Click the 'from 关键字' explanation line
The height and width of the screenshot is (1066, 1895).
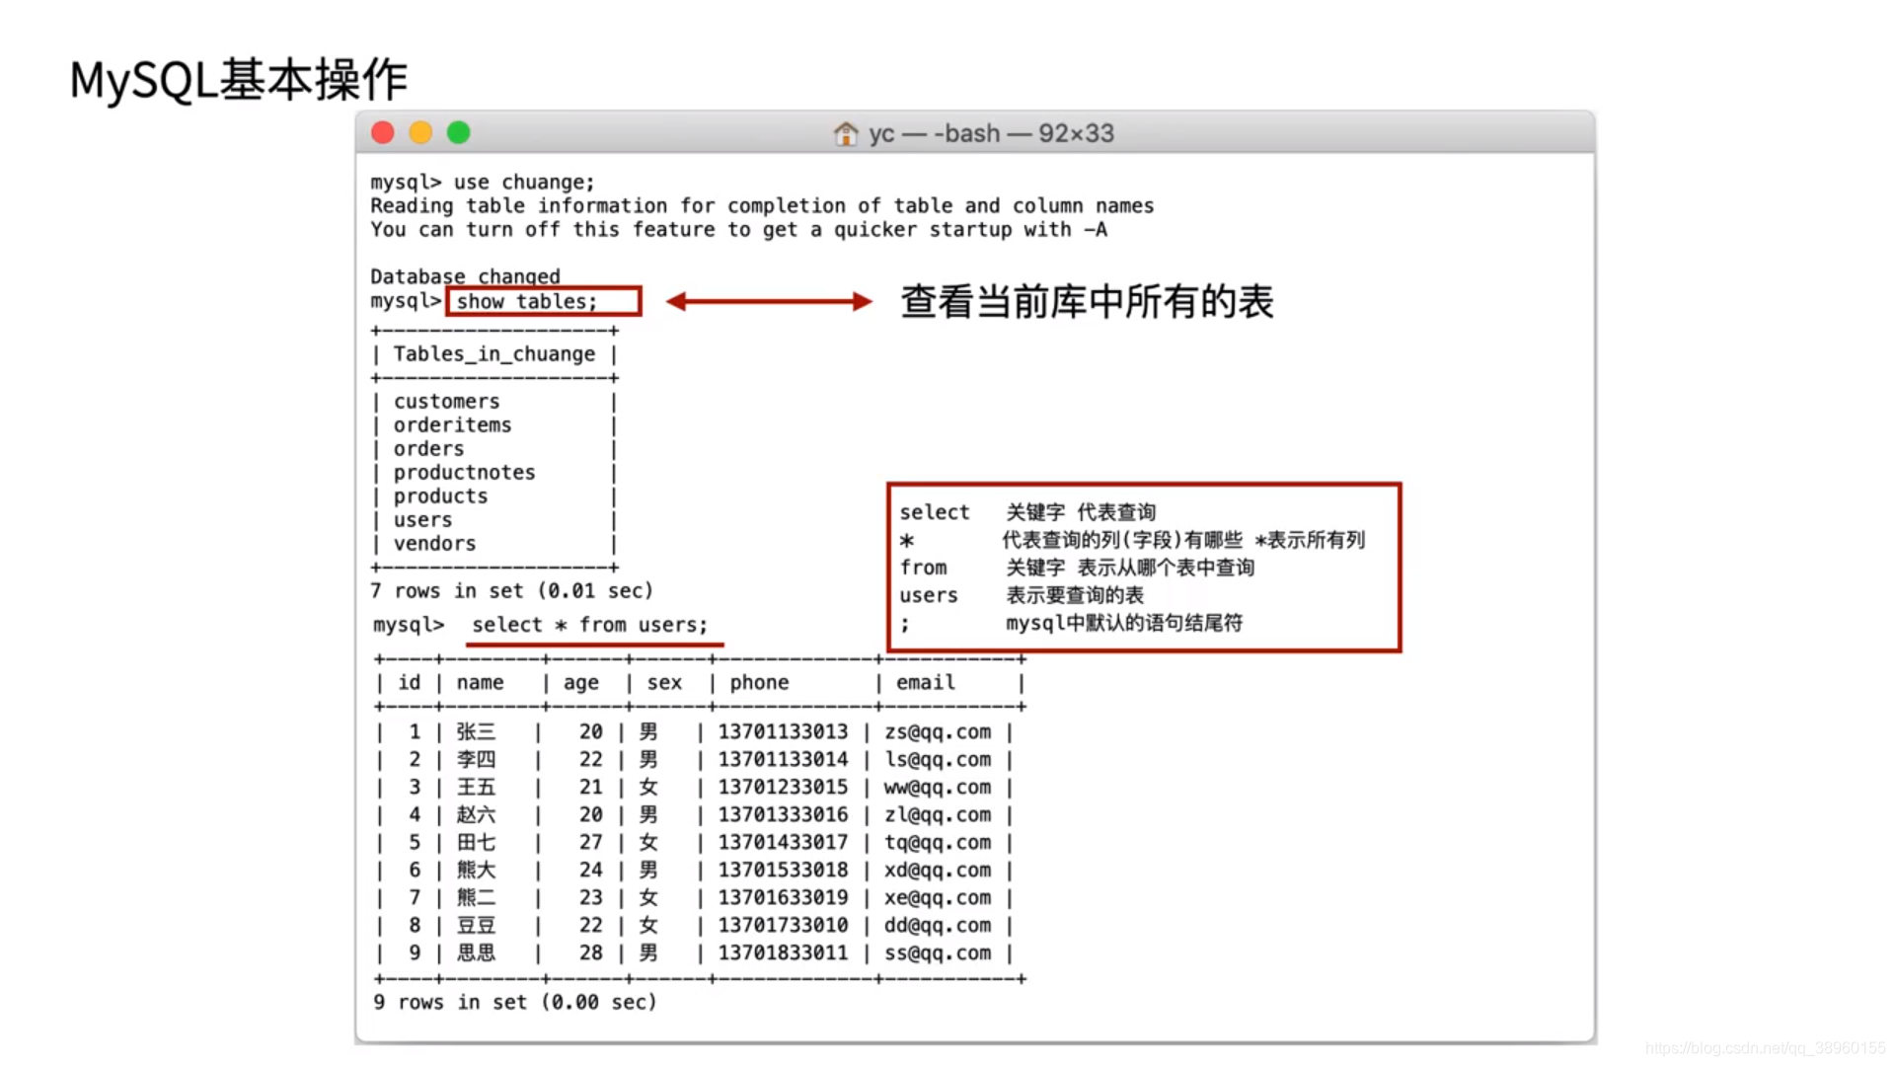pyautogui.click(x=1077, y=568)
